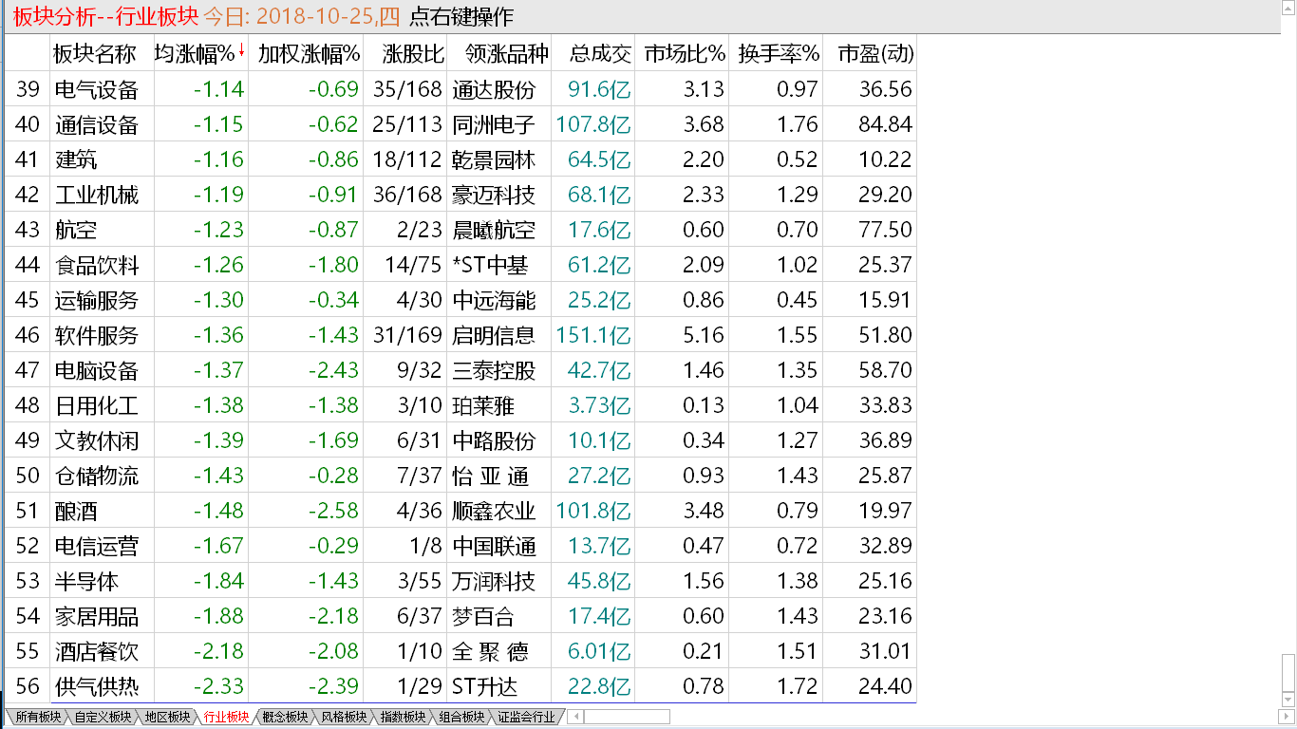1297x729 pixels.
Task: Open the 酿酒 sector
Action: coord(76,511)
